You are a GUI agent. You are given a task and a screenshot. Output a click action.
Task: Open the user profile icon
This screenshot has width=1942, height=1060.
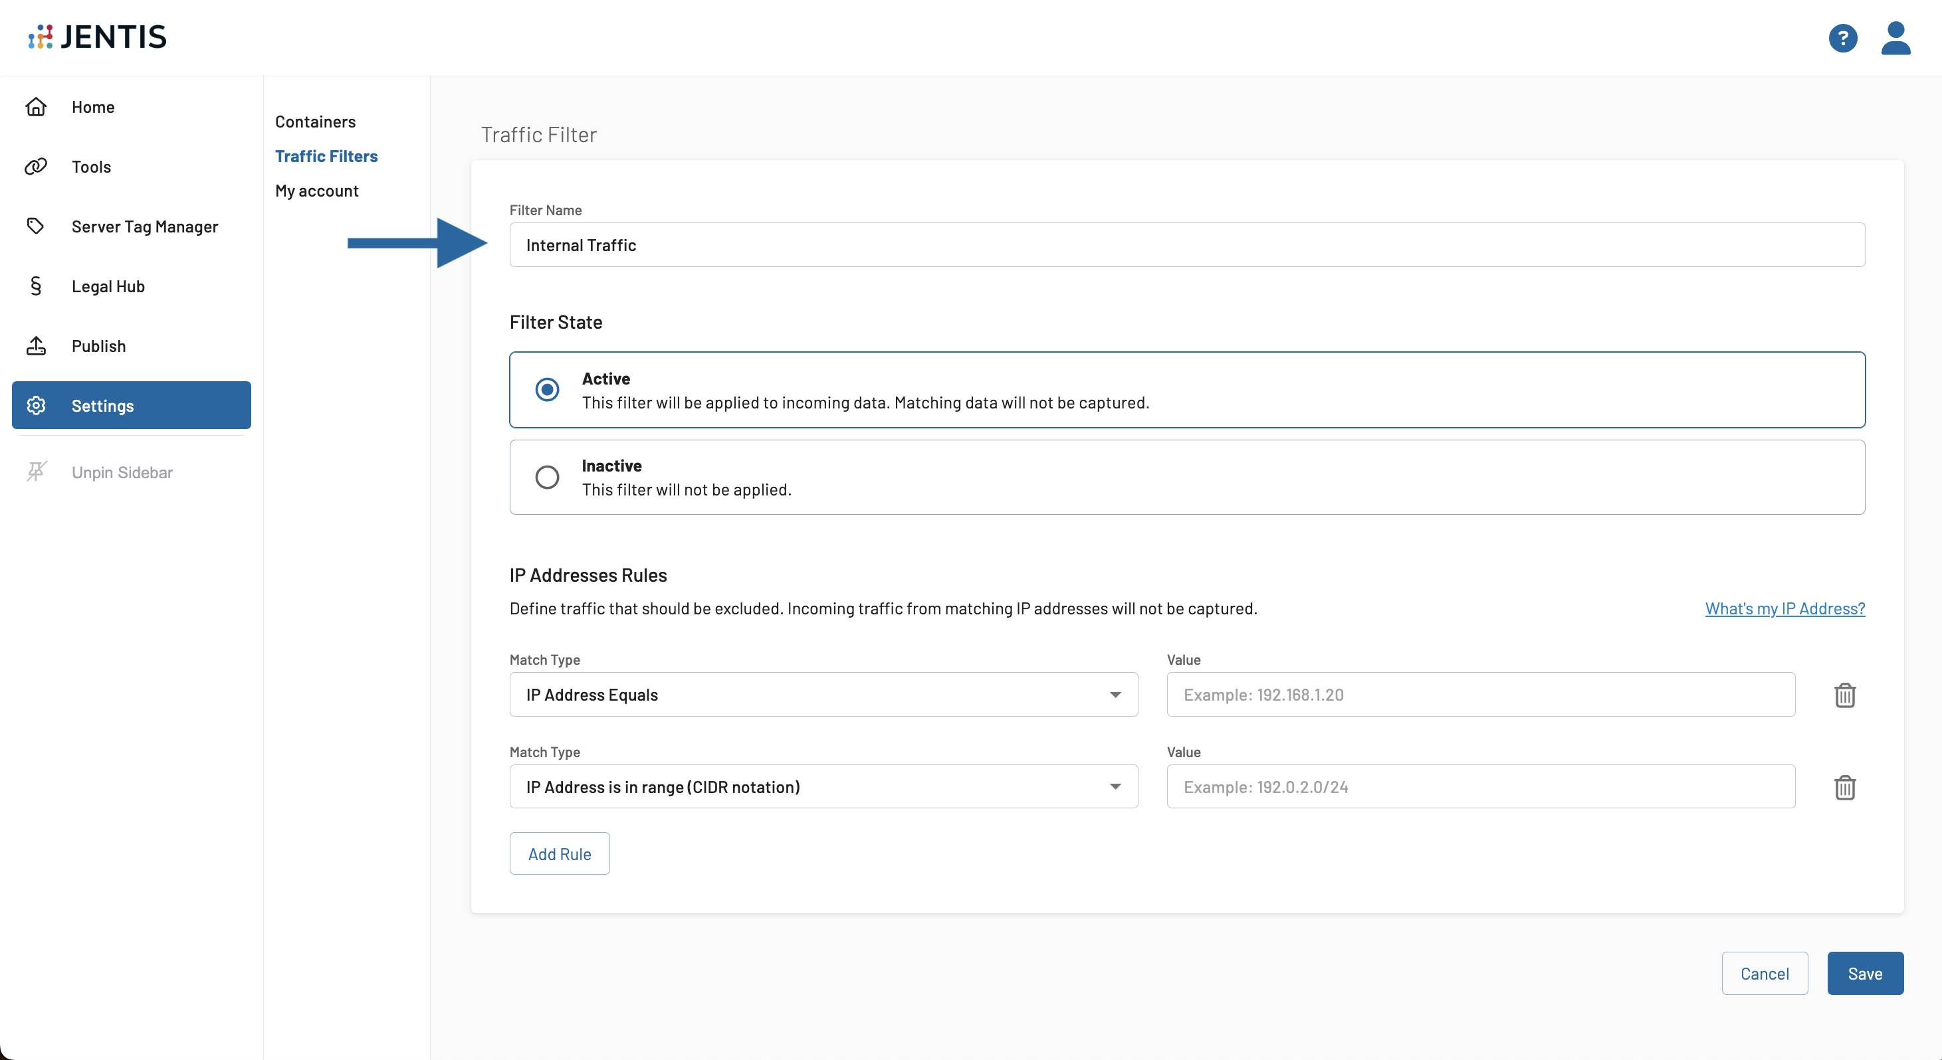point(1895,38)
